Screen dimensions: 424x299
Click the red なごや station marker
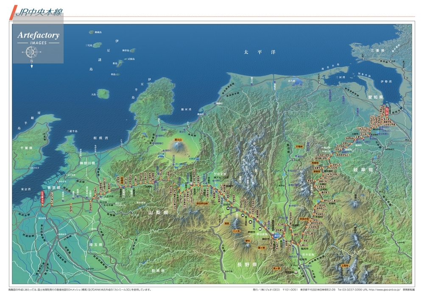pos(387,111)
